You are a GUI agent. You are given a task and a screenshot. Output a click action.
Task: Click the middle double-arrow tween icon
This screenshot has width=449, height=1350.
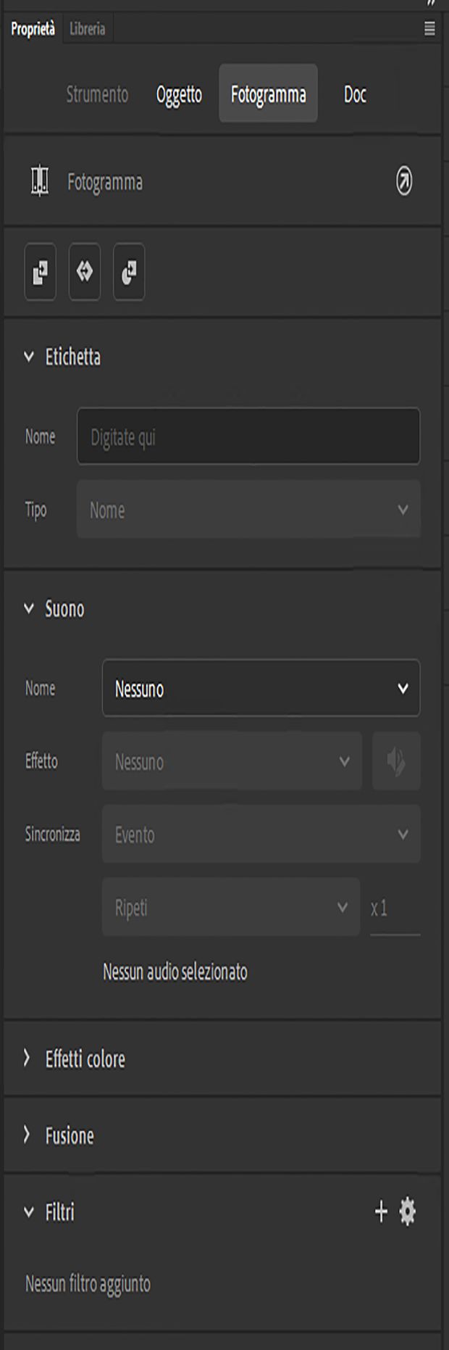[85, 272]
